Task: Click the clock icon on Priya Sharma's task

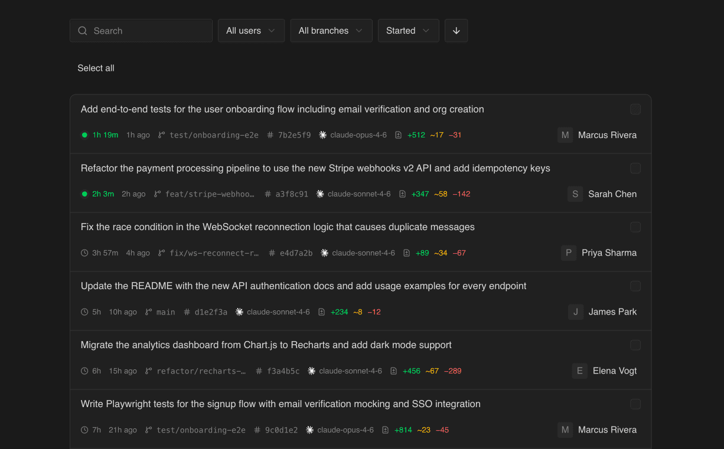Action: pos(84,253)
